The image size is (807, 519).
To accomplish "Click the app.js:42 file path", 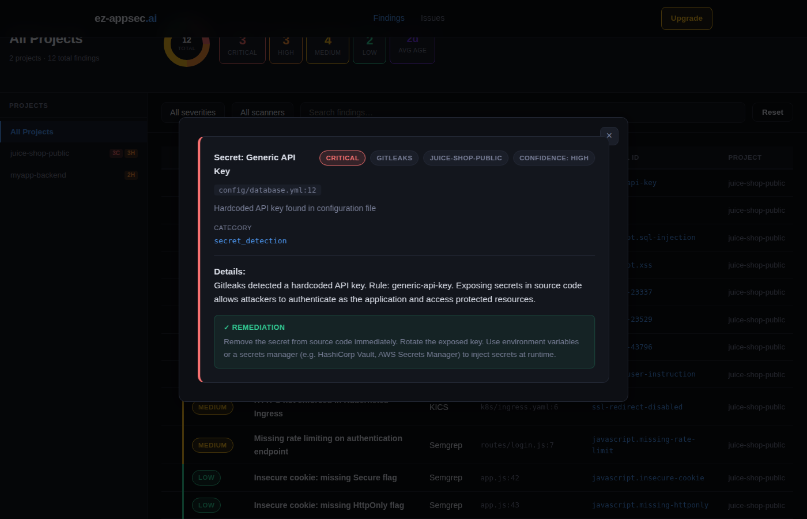I will [500, 478].
